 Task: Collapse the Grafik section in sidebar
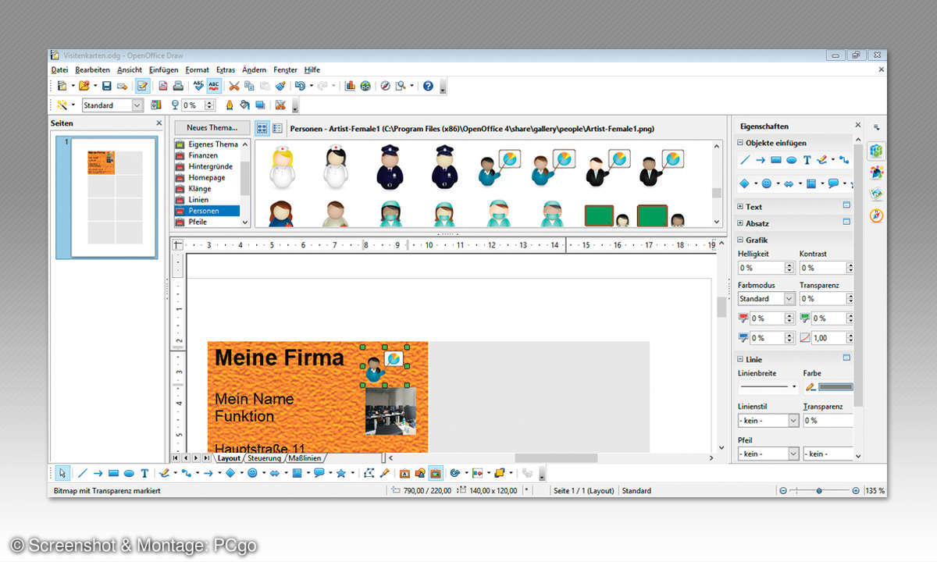[x=740, y=240]
